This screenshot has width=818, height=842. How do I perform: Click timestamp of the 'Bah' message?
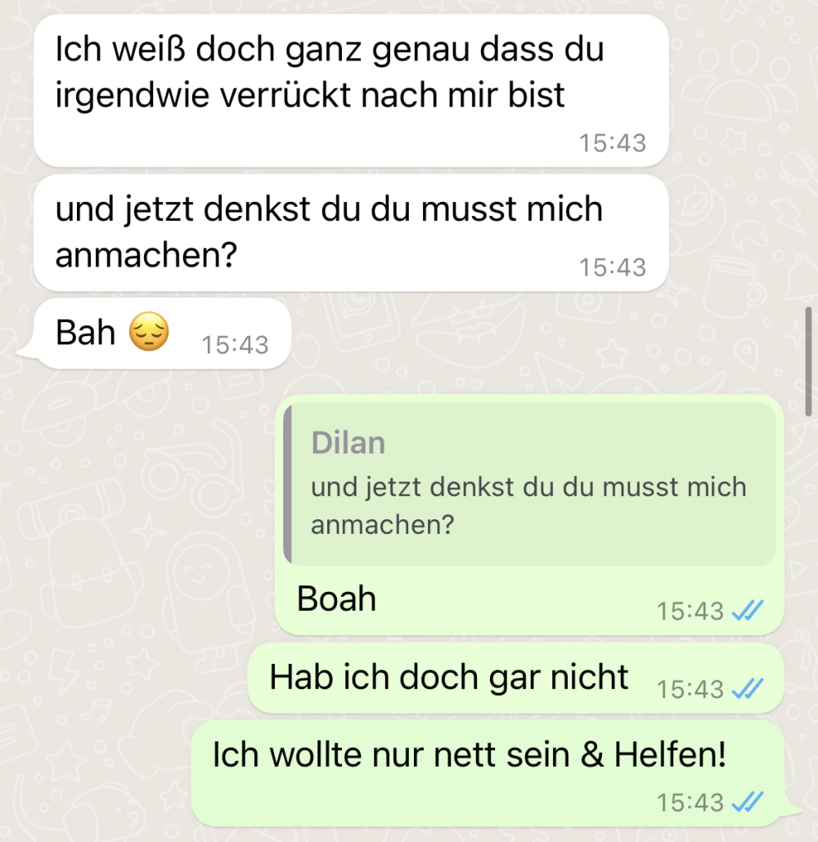tap(235, 345)
